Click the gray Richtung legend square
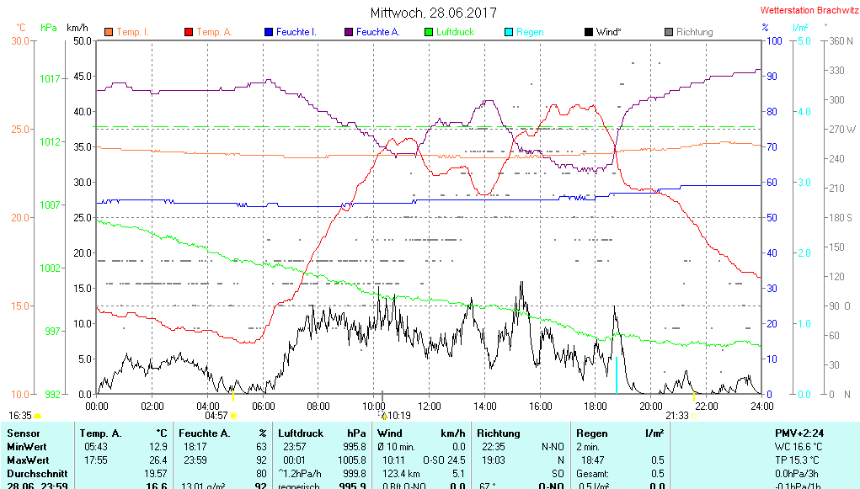 click(669, 32)
